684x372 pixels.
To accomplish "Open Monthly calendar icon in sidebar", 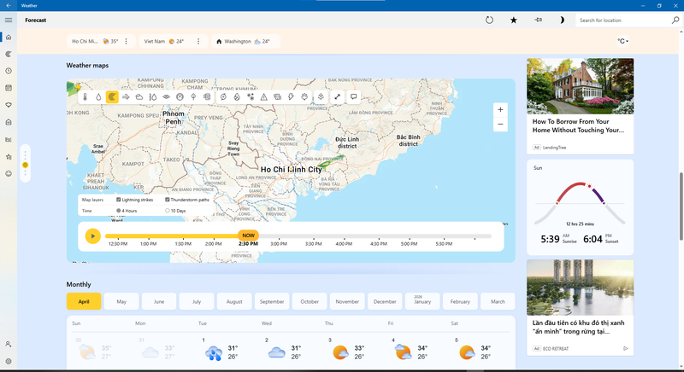I will point(9,88).
